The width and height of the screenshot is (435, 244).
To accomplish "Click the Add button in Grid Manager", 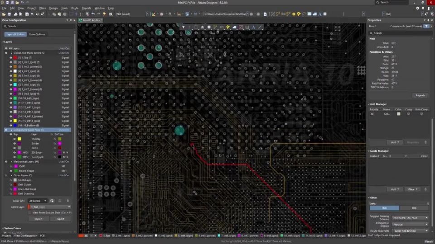I will pyautogui.click(x=395, y=142).
